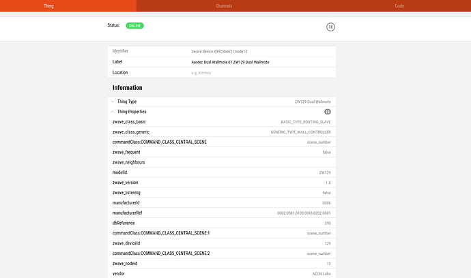Click the manufacturerId property row
The height and width of the screenshot is (278, 471).
coord(222,203)
